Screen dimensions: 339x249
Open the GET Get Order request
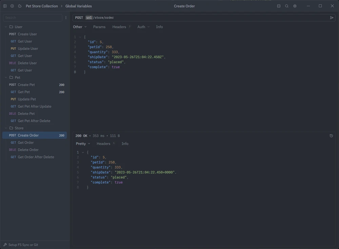pos(35,142)
